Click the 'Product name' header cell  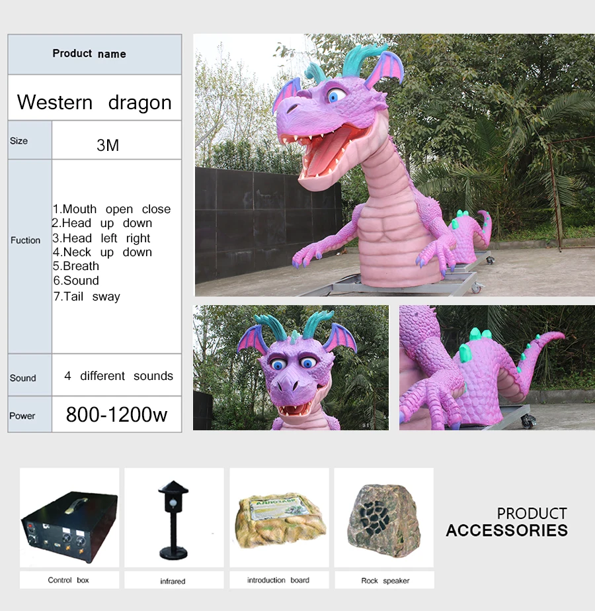(95, 54)
